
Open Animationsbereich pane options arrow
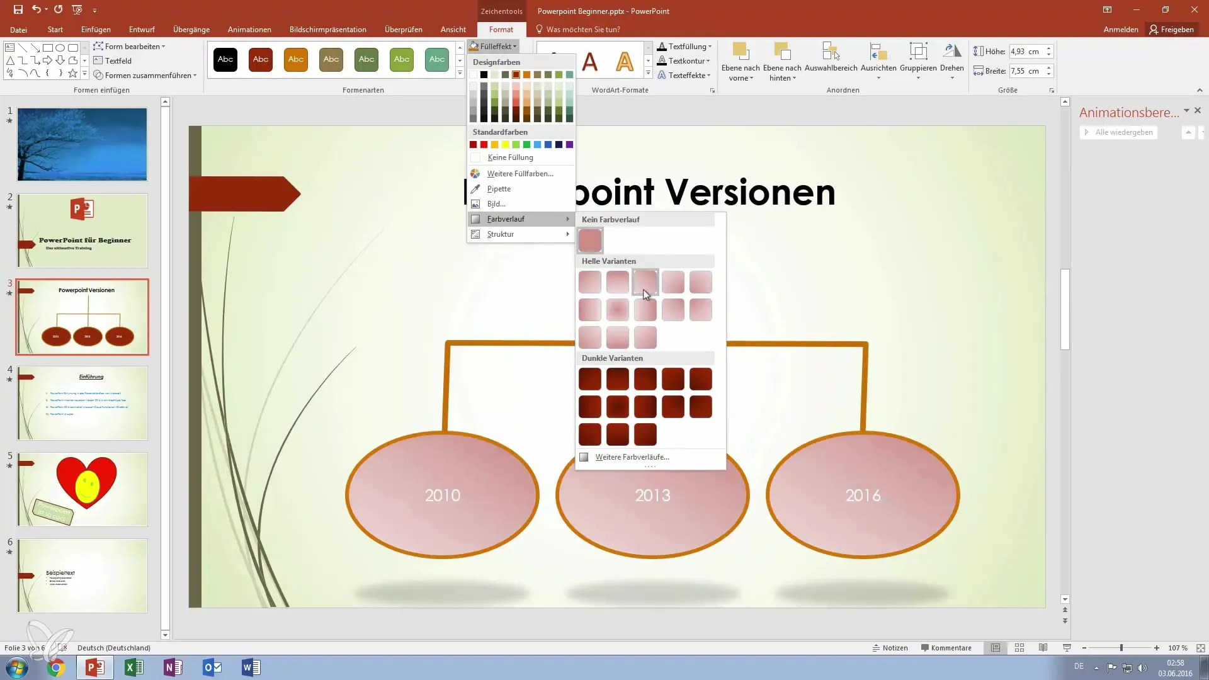click(x=1186, y=111)
